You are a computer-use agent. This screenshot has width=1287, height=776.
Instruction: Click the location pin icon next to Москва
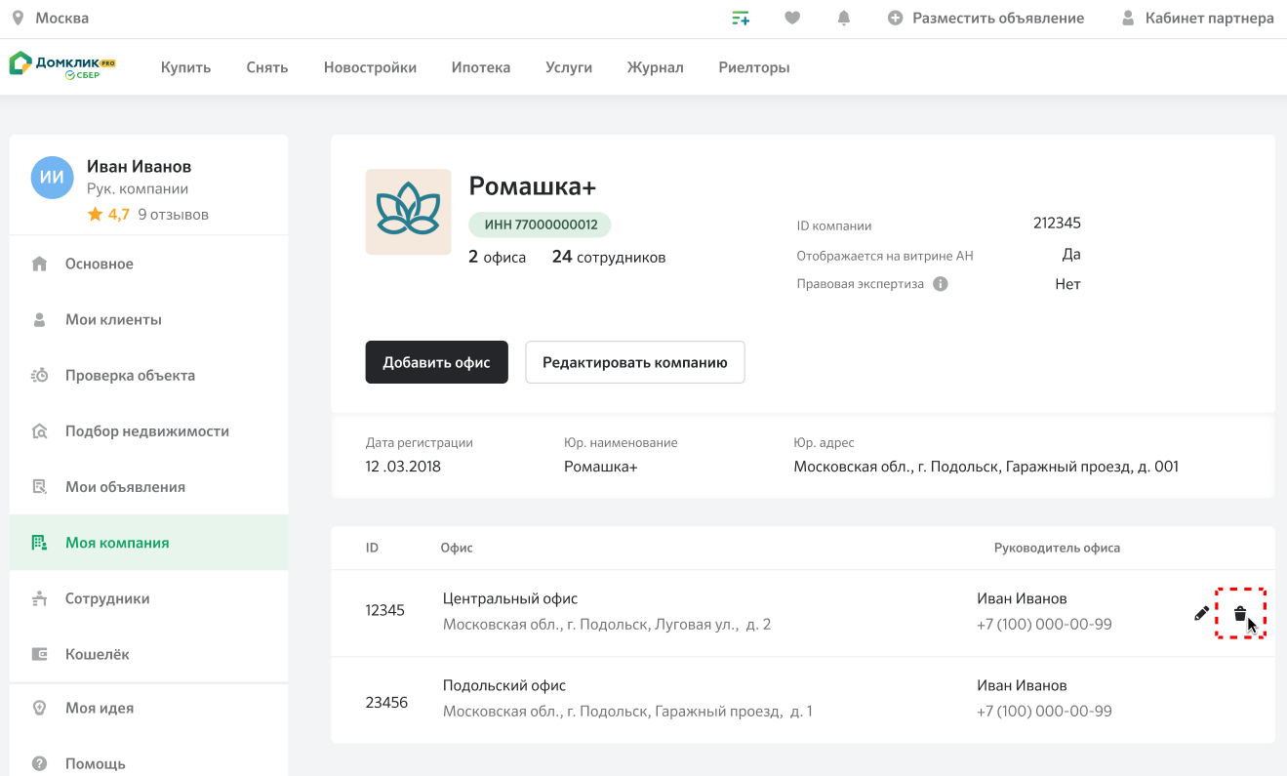18,18
